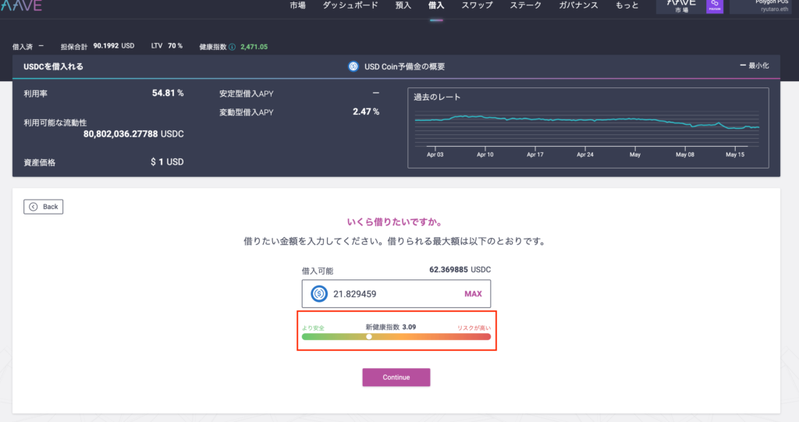
Task: Click health factor info icon
Action: click(x=233, y=47)
